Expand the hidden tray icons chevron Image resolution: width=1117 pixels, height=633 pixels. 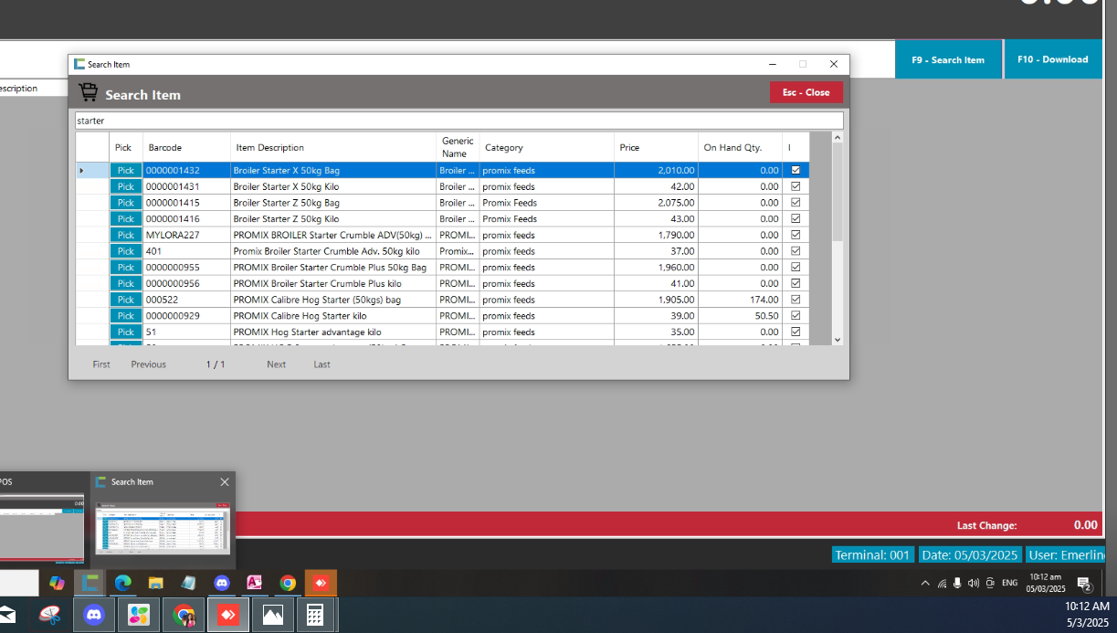pos(925,583)
